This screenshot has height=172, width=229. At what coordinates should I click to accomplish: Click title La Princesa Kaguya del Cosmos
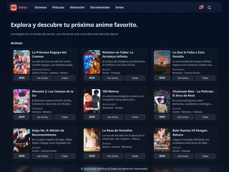[x=49, y=54]
